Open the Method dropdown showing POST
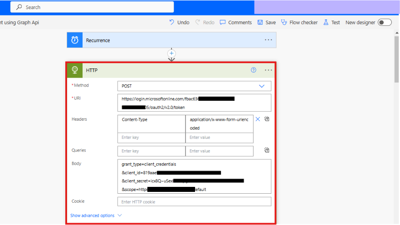The image size is (400, 225). point(195,86)
